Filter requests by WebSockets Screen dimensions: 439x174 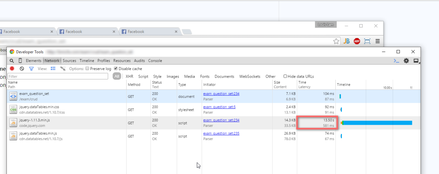[x=250, y=77]
